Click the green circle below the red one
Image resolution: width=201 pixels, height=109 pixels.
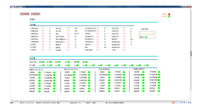click(x=169, y=16)
